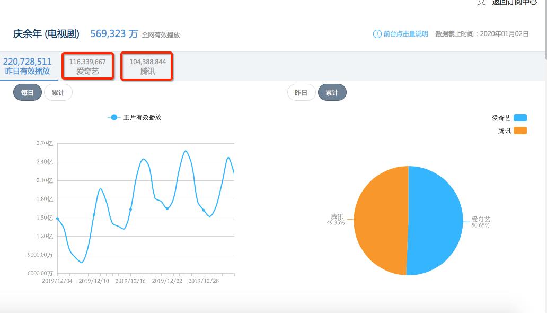This screenshot has height=313, width=547.
Task: Keep 累计 selected for the pie chart
Action: (x=332, y=92)
